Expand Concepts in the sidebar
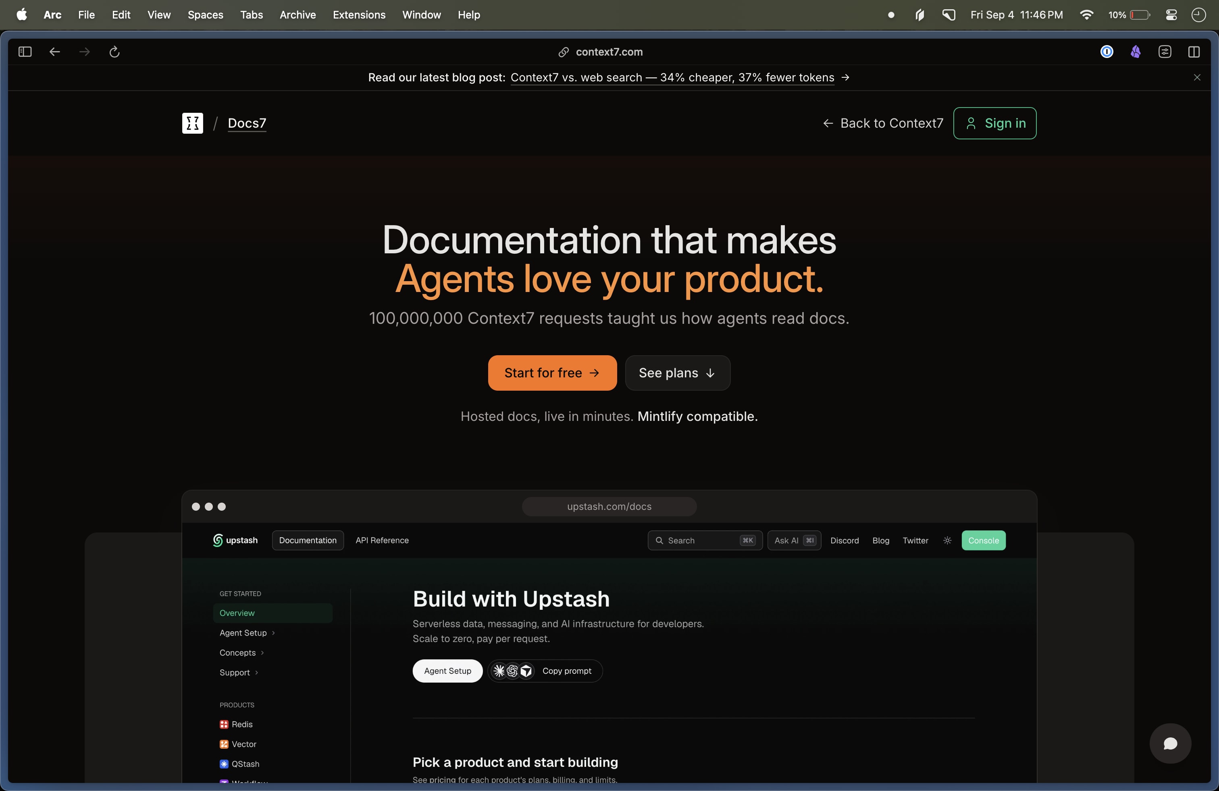 [x=242, y=653]
